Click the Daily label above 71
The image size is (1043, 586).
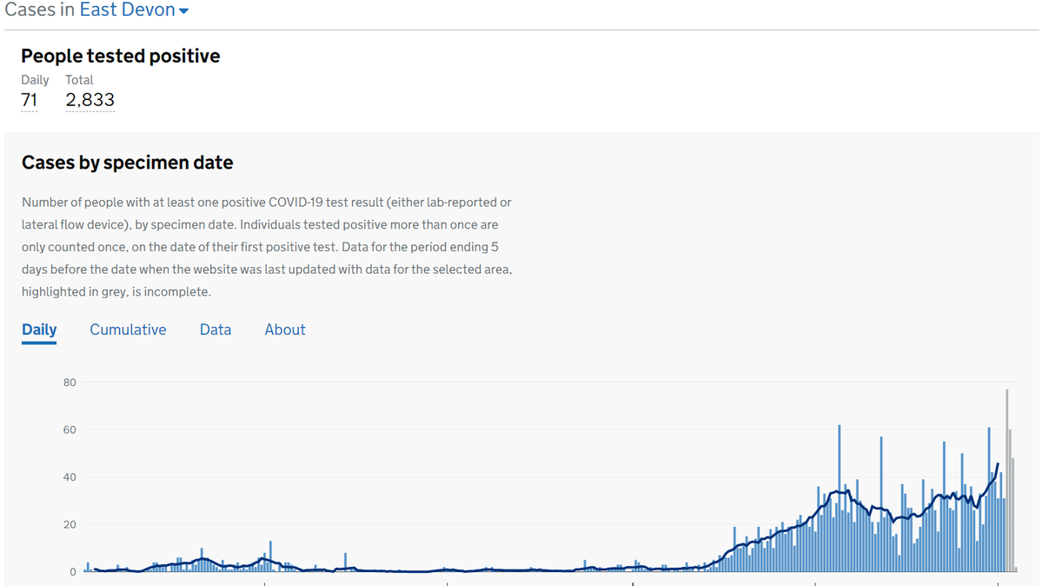pyautogui.click(x=35, y=80)
